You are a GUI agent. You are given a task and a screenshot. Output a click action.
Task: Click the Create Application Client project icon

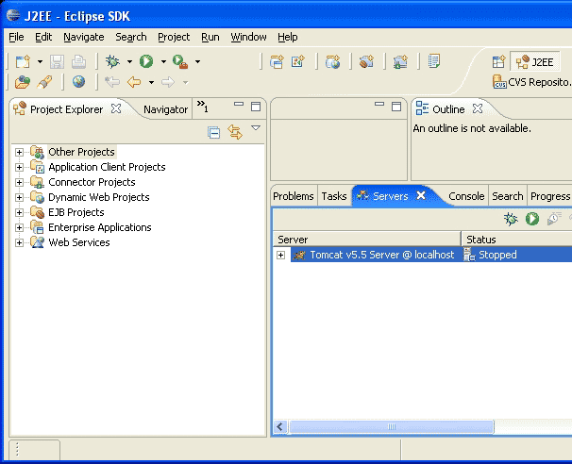point(298,61)
